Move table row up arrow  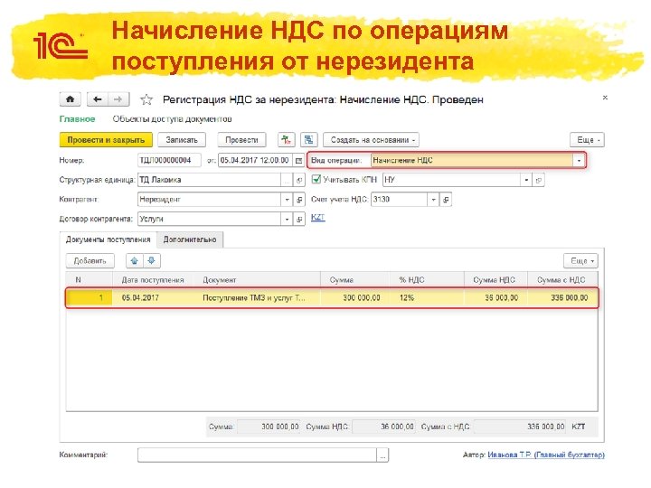[x=134, y=260]
